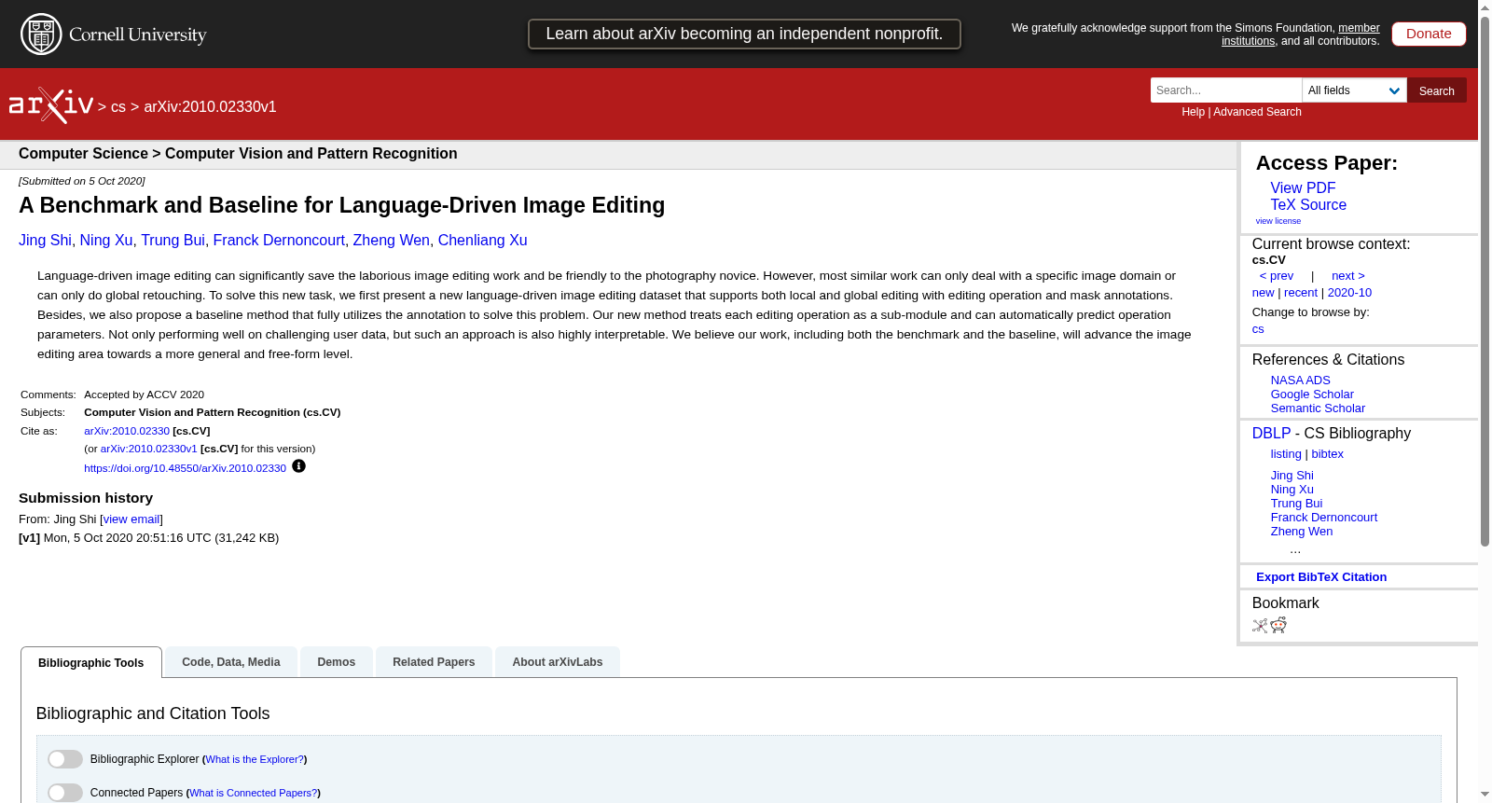This screenshot has height=803, width=1492.
Task: Bookmark the paper on BibSonomy icon
Action: pos(1260,626)
